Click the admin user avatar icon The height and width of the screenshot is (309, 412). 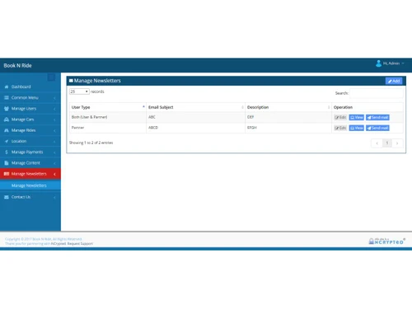click(379, 63)
